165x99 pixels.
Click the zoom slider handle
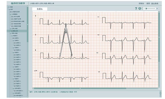point(146,8)
